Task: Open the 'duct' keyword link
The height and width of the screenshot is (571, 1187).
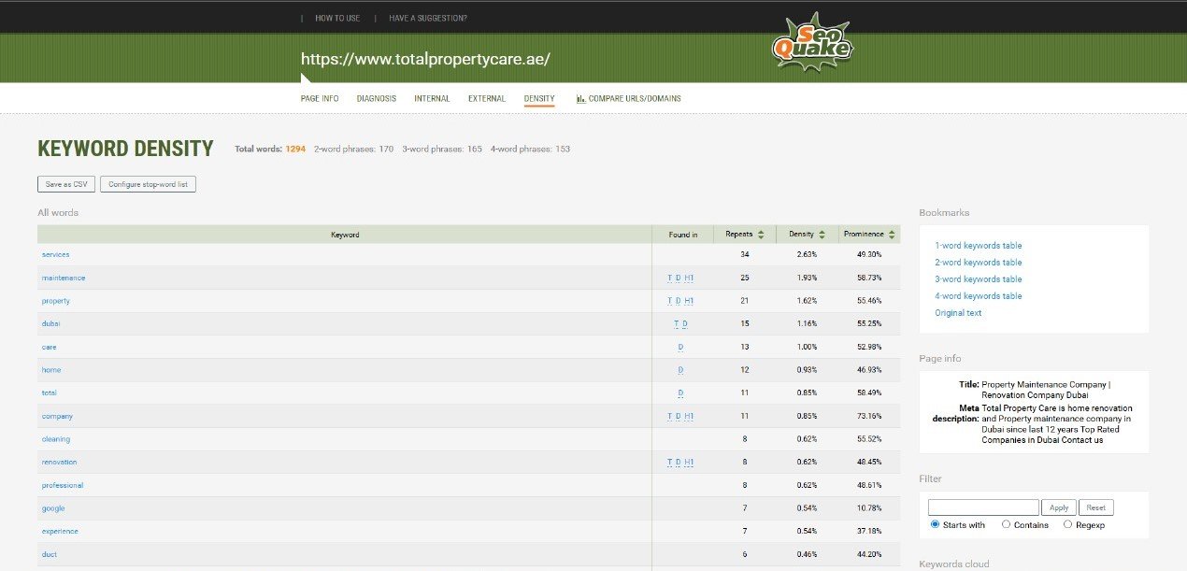Action: click(x=50, y=554)
